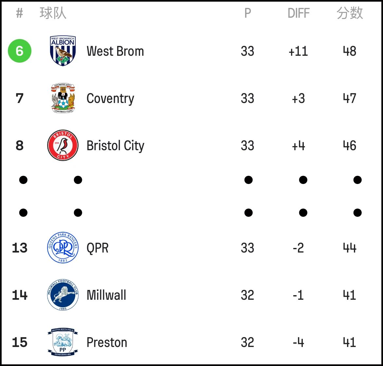383x366 pixels.
Task: Click QPR's -2 goal difference
Action: coord(298,248)
